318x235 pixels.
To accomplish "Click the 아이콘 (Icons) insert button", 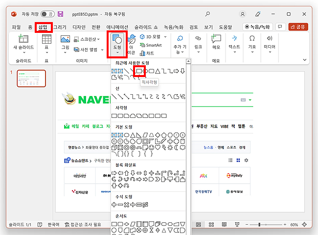I will point(132,45).
